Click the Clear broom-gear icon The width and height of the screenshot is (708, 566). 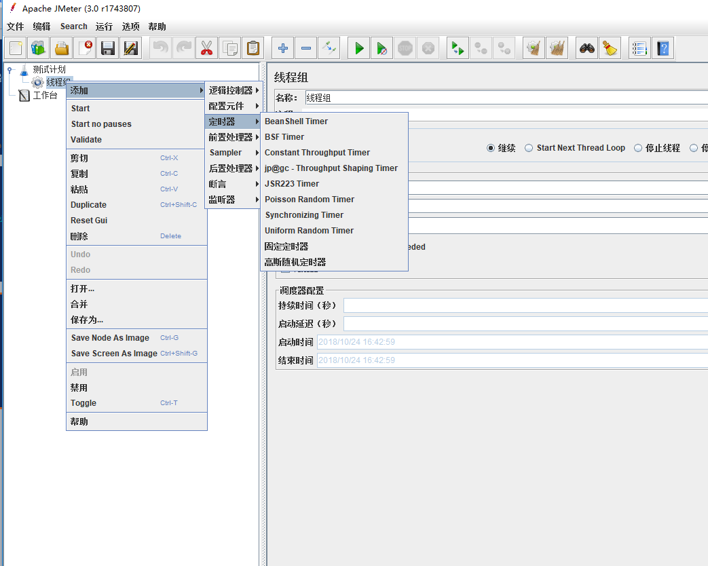pyautogui.click(x=534, y=48)
